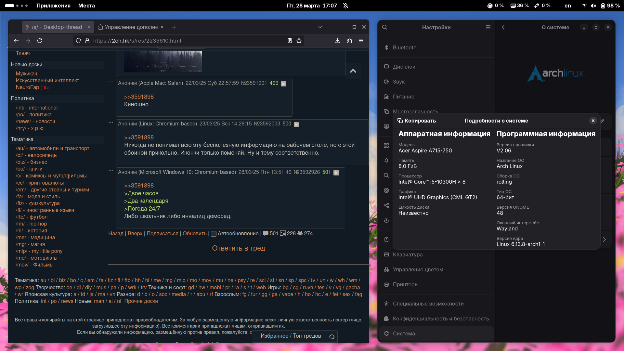Select the mouse icon in Settings sidebar

pyautogui.click(x=386, y=240)
